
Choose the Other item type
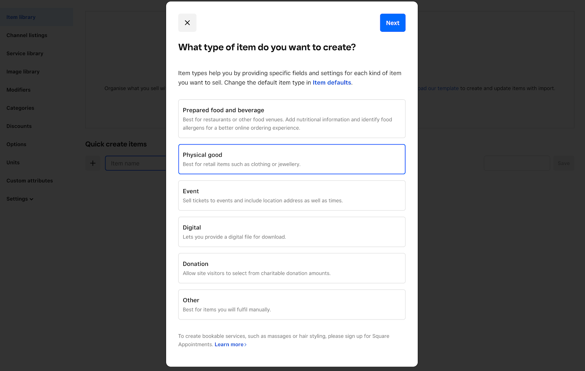tap(292, 305)
